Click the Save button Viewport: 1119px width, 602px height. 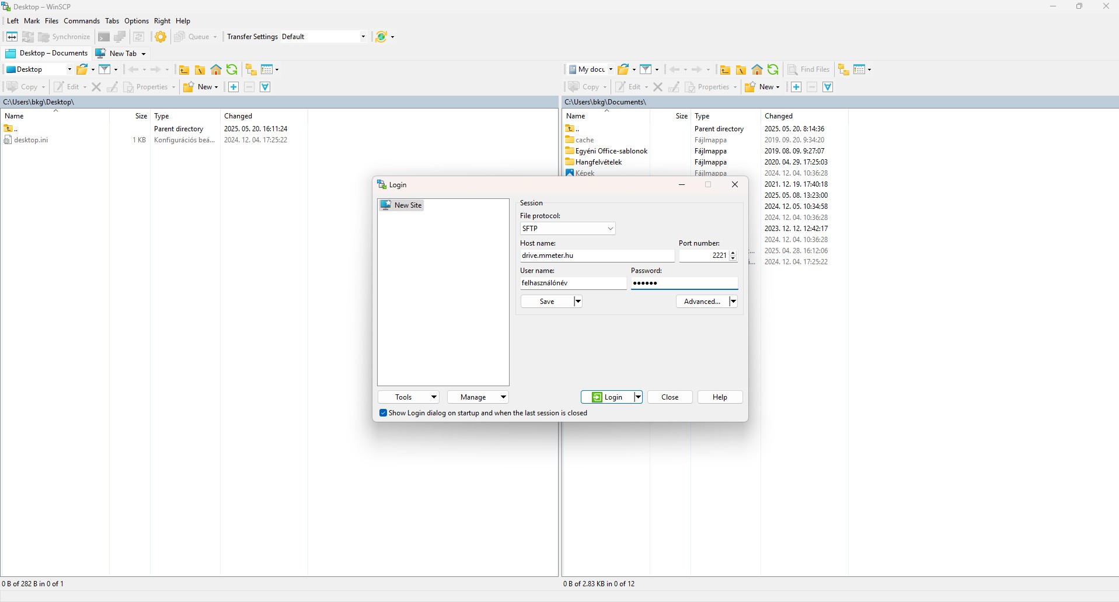pos(548,302)
